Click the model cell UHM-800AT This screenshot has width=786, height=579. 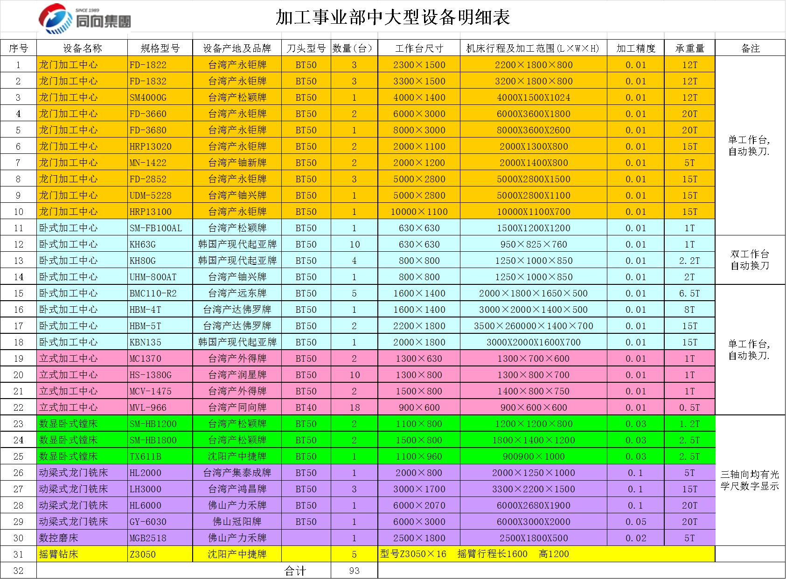tap(160, 276)
